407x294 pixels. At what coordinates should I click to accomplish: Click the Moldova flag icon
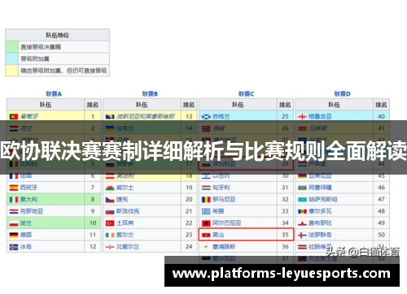302,211
